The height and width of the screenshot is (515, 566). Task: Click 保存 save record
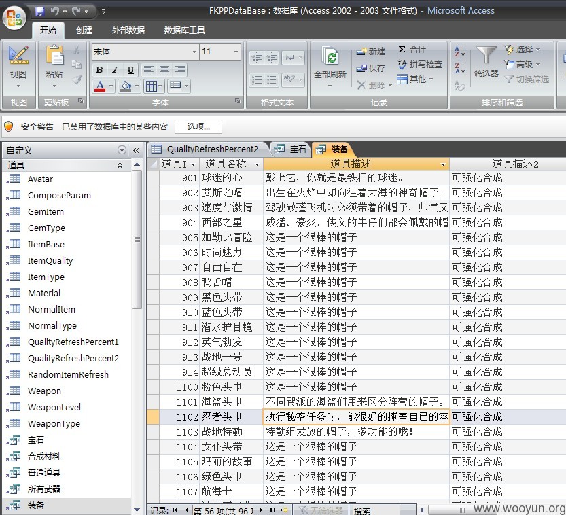370,68
